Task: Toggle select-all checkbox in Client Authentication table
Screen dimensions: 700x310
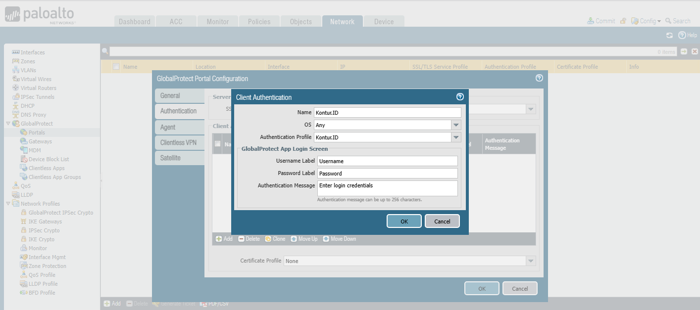Action: tap(217, 144)
